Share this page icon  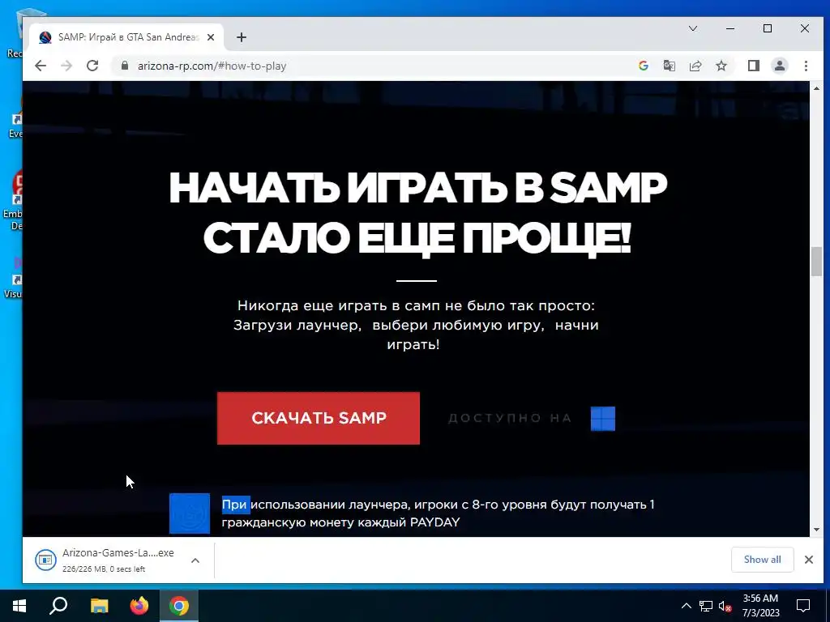click(x=695, y=66)
